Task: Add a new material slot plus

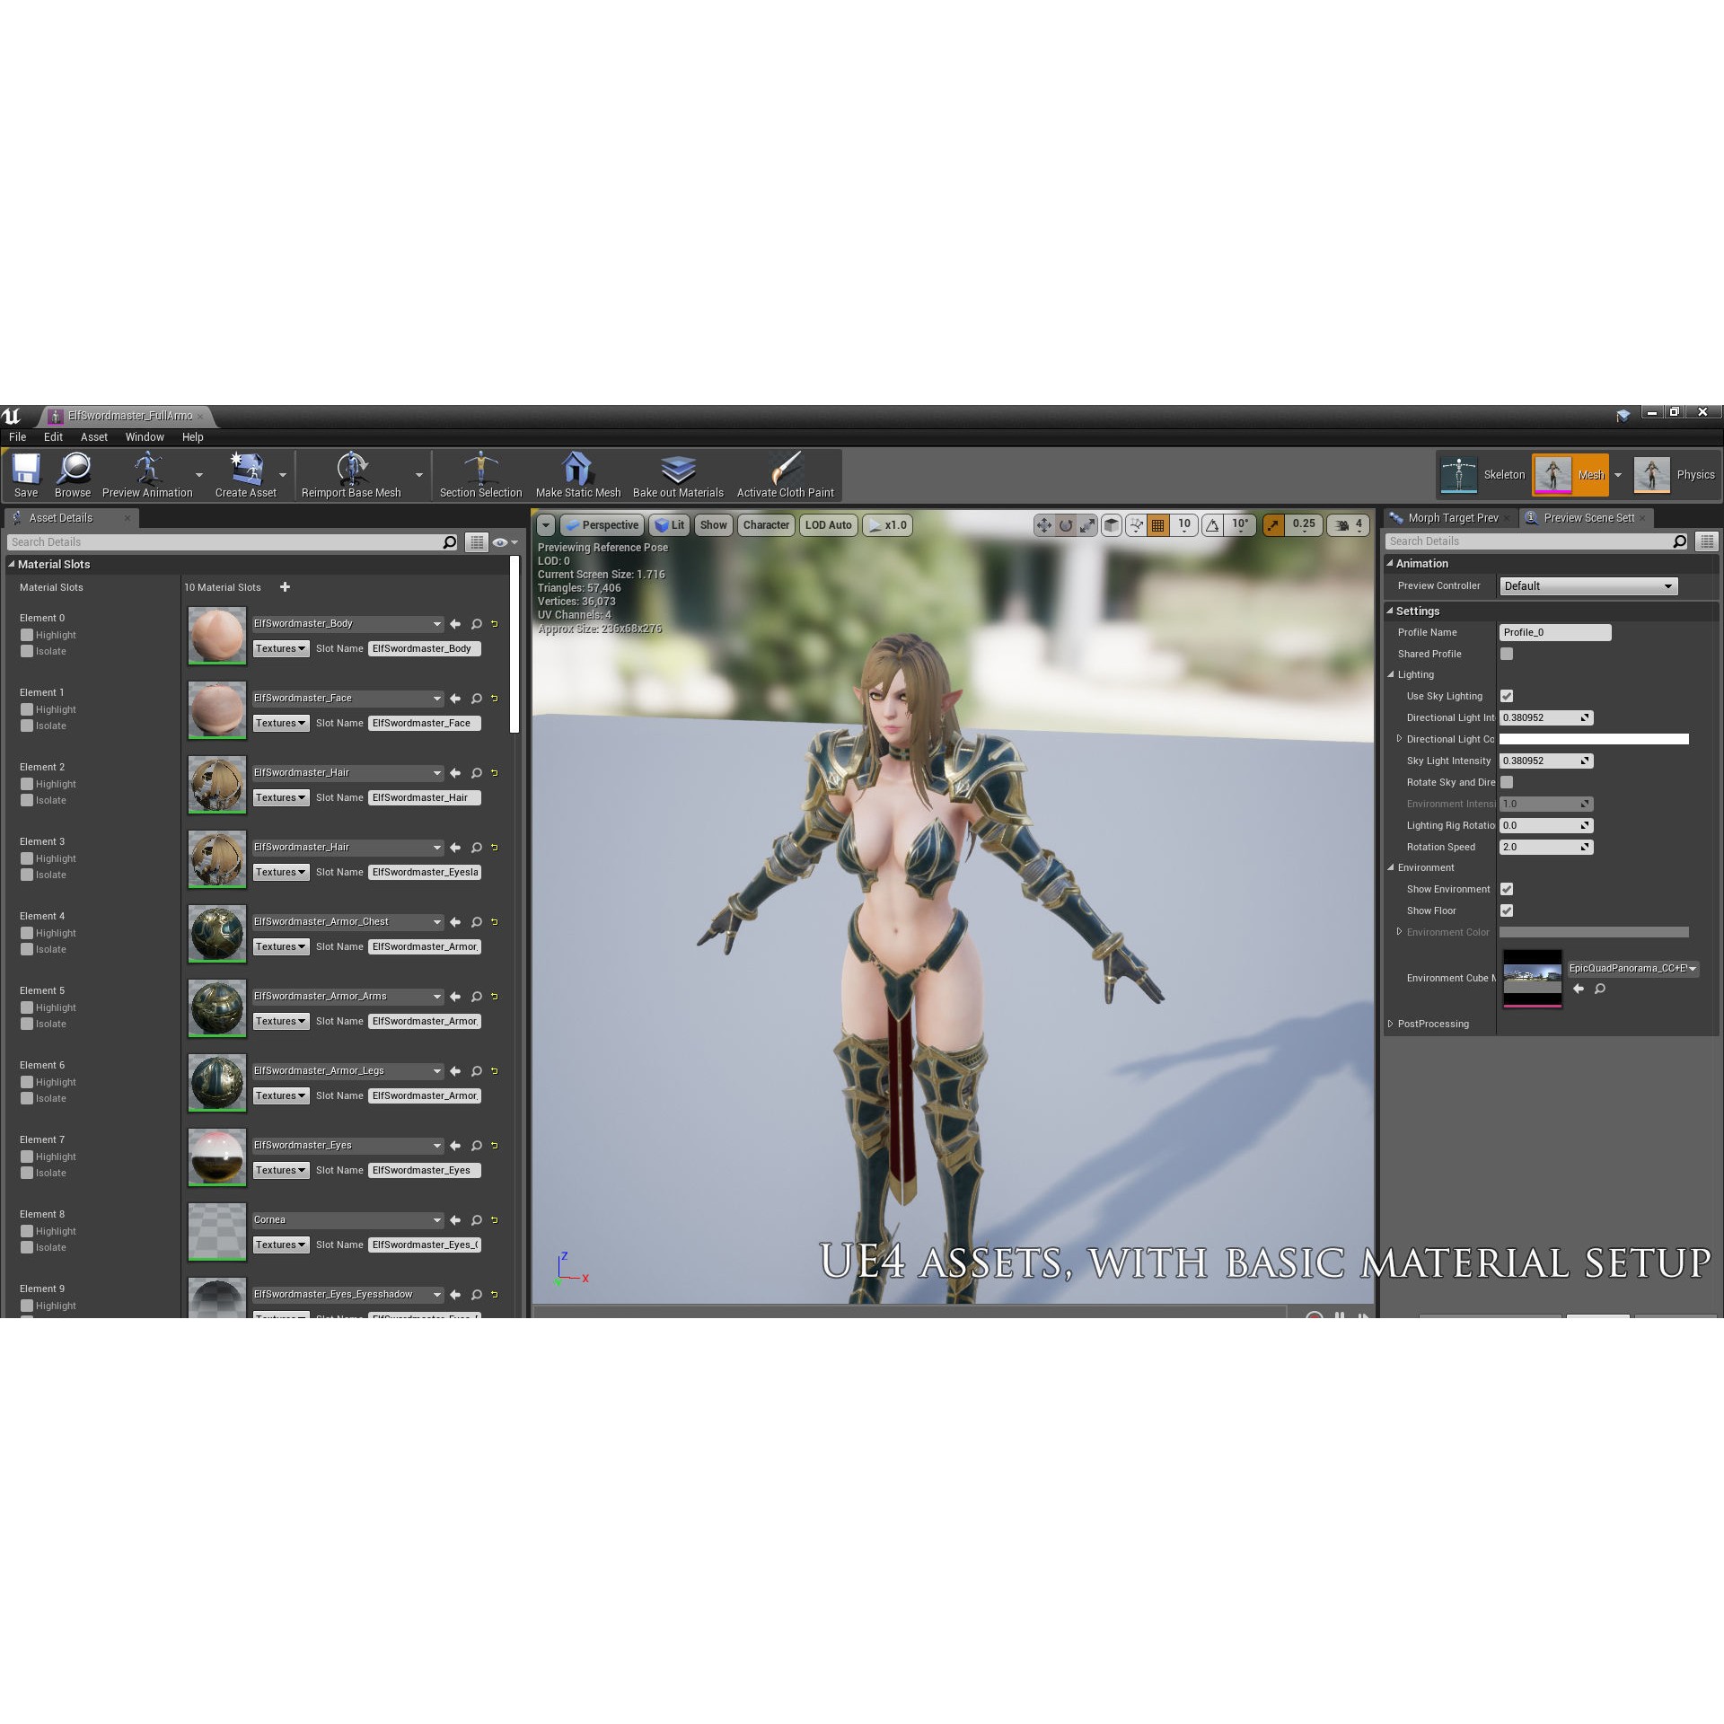Action: point(285,587)
